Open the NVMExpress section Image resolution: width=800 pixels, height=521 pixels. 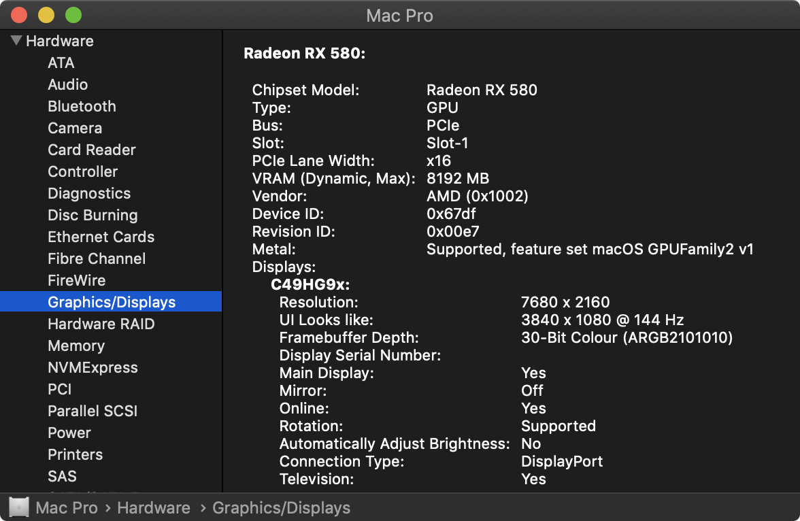(x=93, y=367)
